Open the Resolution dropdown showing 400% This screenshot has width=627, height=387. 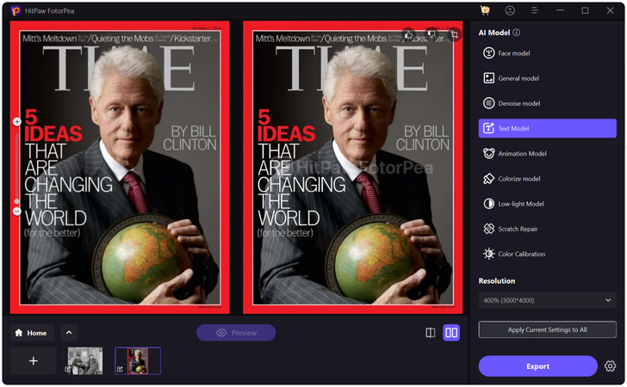point(547,300)
